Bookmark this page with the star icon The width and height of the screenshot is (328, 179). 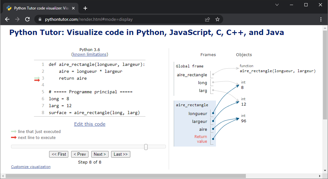218,19
